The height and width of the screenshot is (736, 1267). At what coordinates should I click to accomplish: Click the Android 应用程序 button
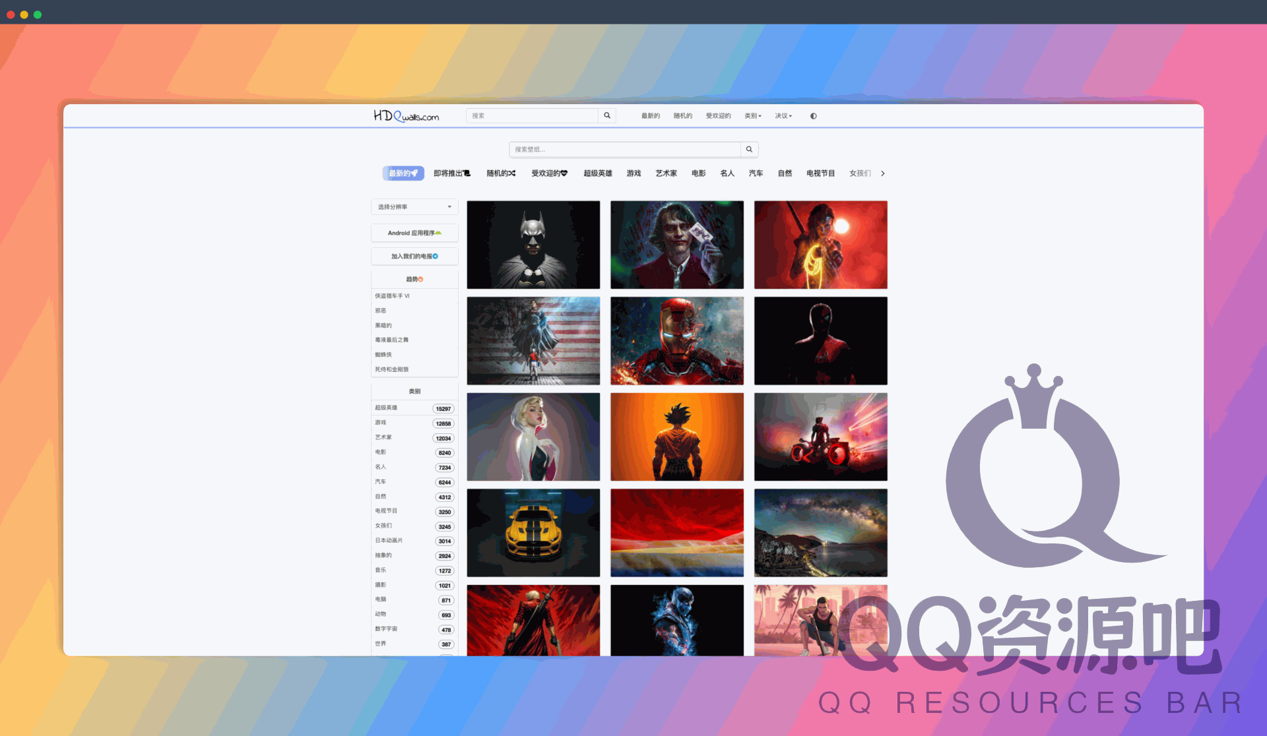[x=414, y=233]
